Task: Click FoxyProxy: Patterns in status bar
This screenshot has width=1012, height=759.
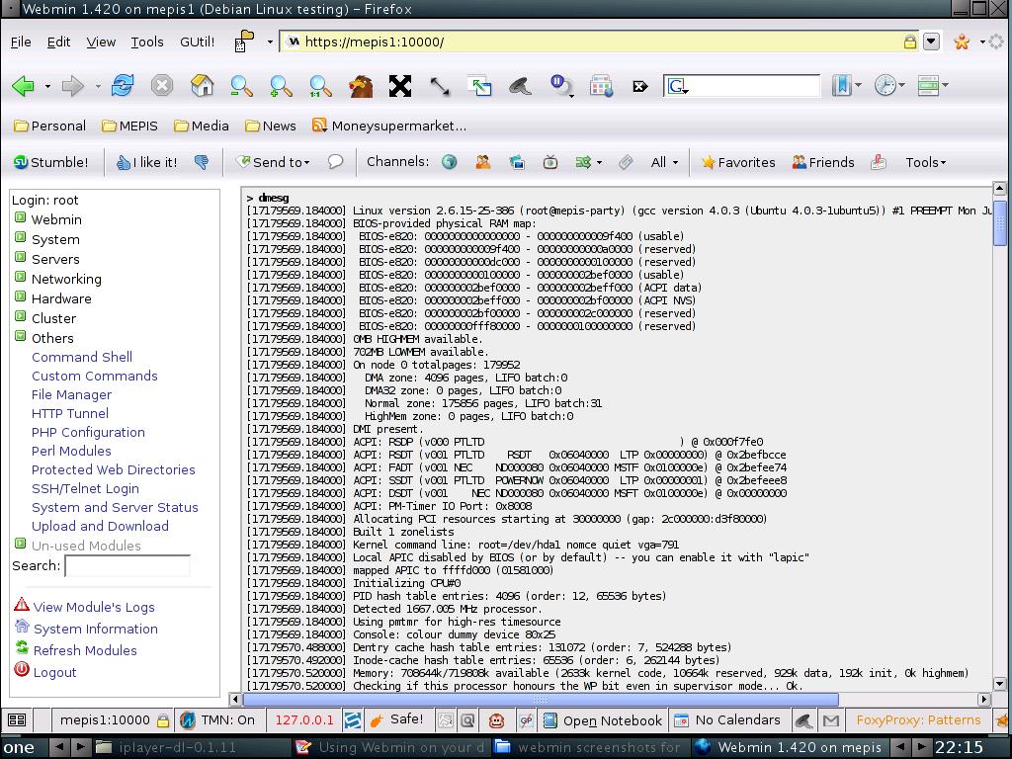Action: (x=918, y=720)
